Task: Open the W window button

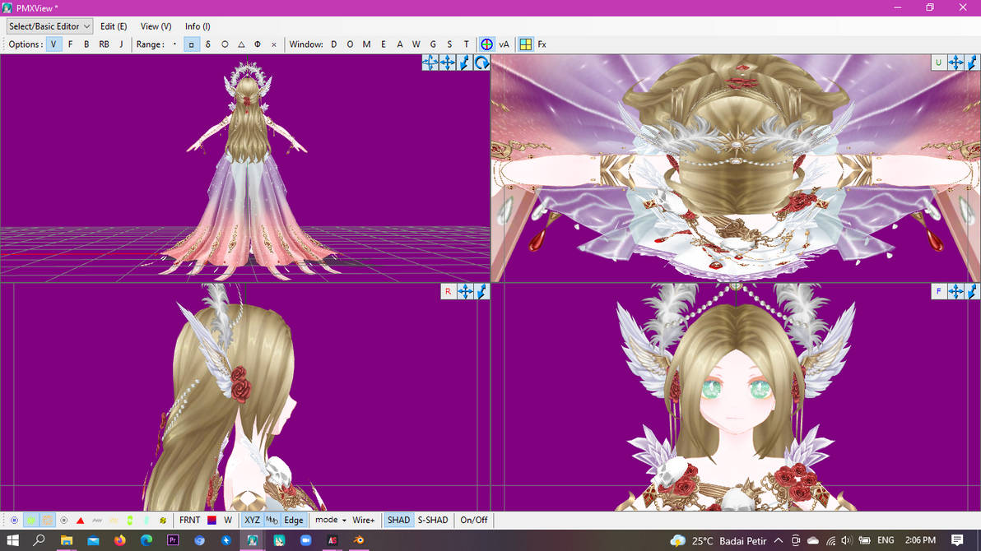Action: [416, 44]
